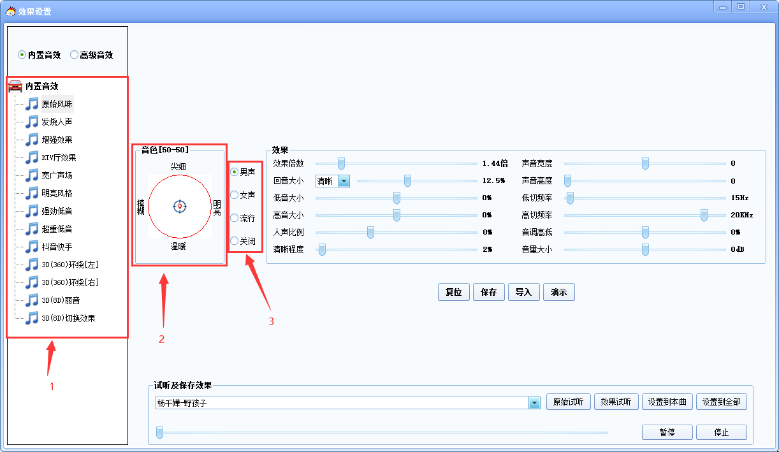Select the 关闭 radio option
The width and height of the screenshot is (779, 452).
[235, 241]
